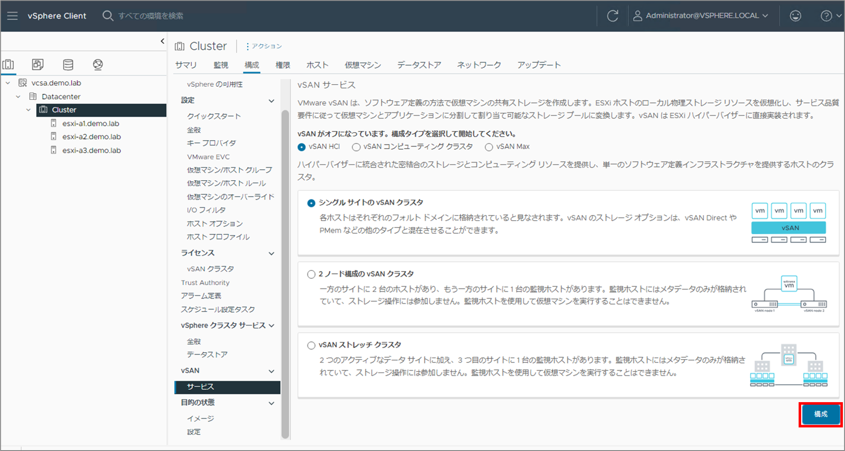The width and height of the screenshot is (845, 451).
Task: Collapse the vcsa.demo.lab tree node
Action: click(8, 83)
